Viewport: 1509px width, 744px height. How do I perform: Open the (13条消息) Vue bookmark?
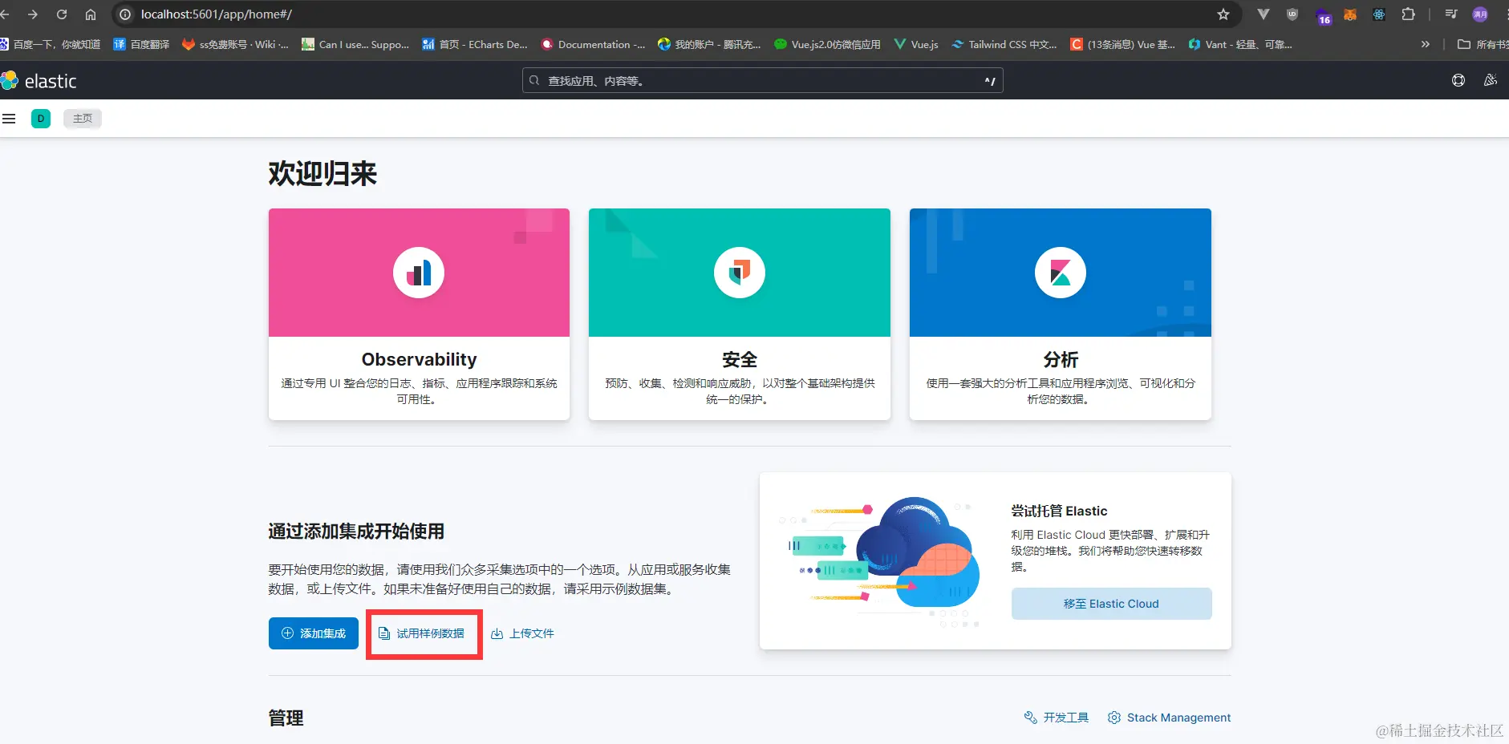click(1123, 44)
